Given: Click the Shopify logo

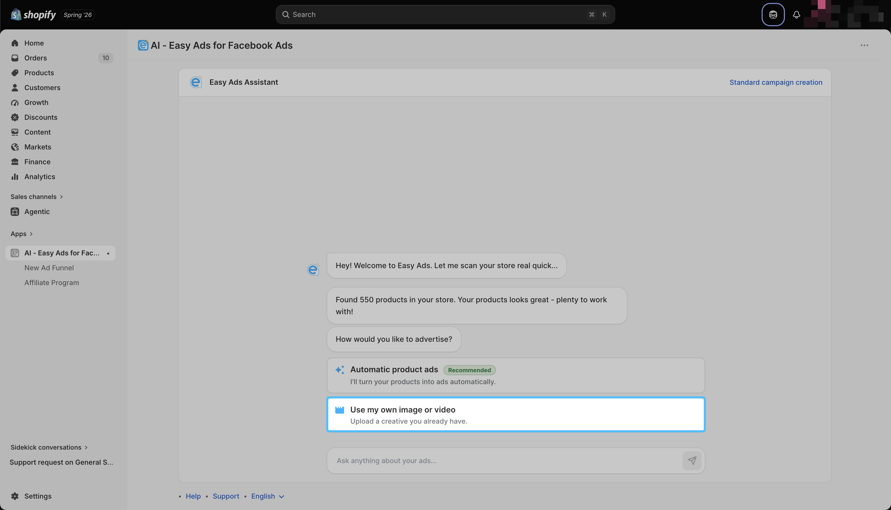Looking at the screenshot, I should (33, 14).
